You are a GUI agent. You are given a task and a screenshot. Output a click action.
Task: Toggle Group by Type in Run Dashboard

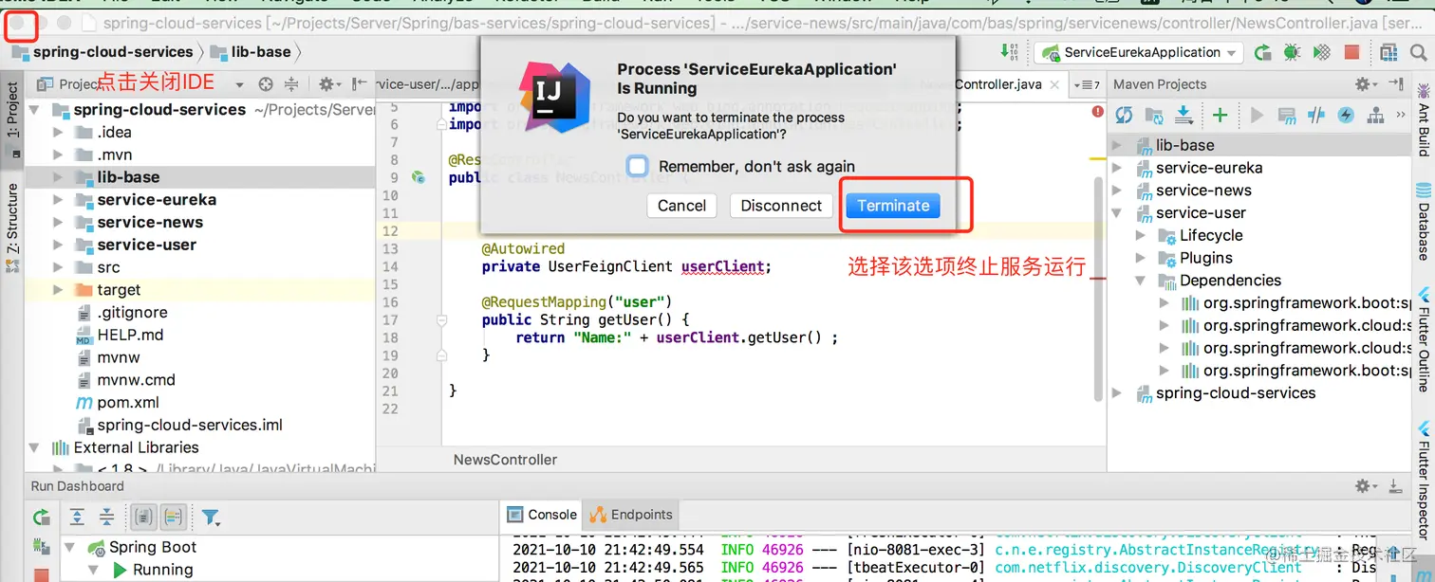click(143, 518)
